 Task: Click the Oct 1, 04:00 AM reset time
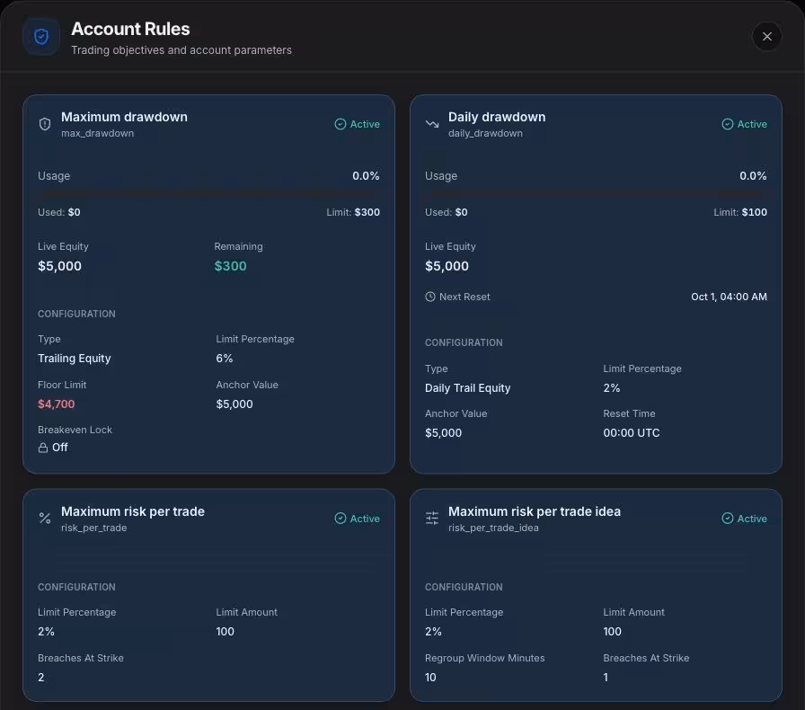pyautogui.click(x=729, y=297)
